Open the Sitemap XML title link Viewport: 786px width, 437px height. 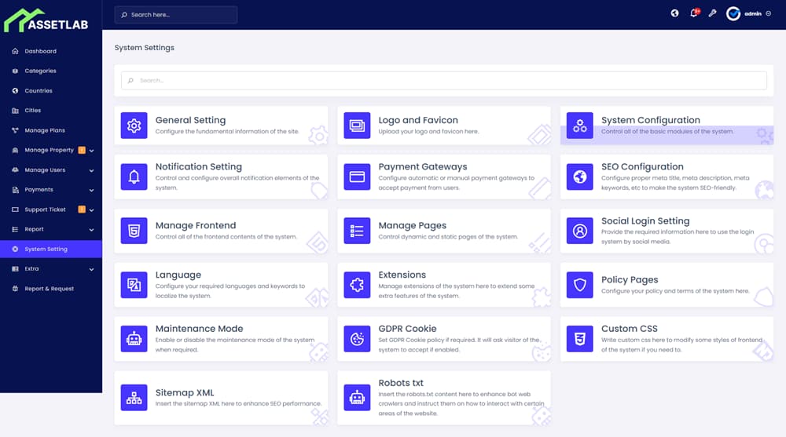pyautogui.click(x=185, y=393)
